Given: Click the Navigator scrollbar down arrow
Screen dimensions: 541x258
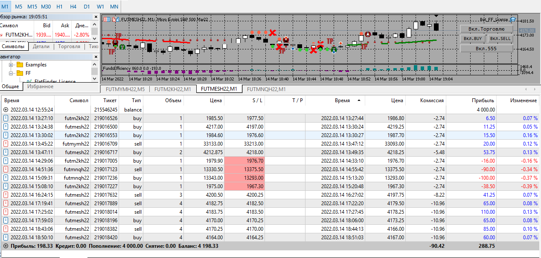Looking at the screenshot, I should pos(95,79).
